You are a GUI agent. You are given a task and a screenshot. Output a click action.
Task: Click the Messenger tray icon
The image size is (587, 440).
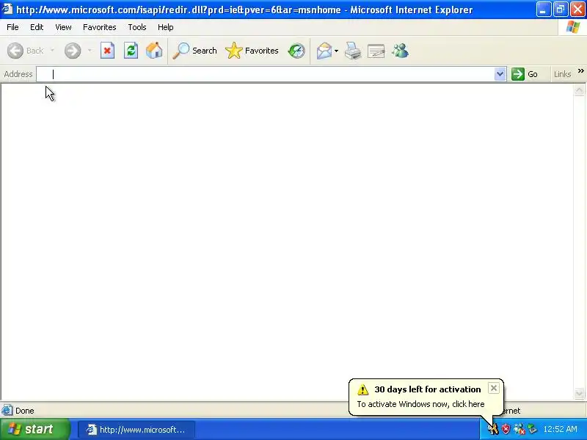(519, 429)
